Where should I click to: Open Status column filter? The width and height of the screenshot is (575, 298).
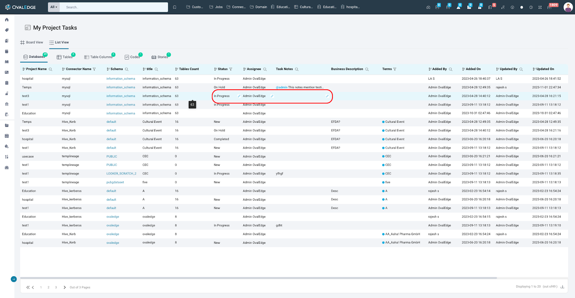(231, 69)
